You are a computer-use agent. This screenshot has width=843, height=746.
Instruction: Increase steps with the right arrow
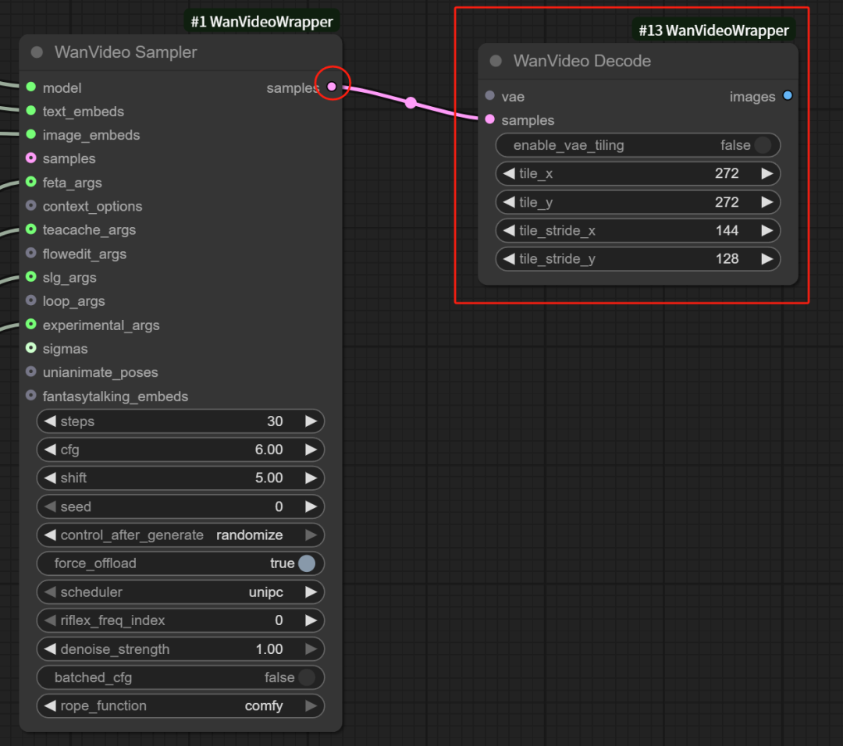[311, 421]
